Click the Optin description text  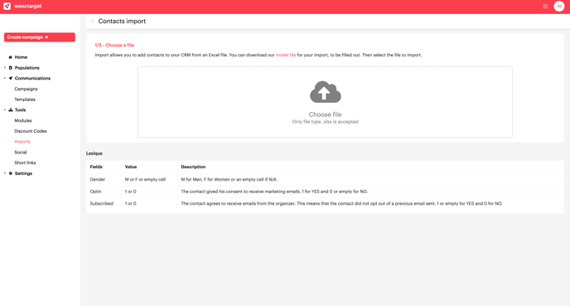[274, 192]
